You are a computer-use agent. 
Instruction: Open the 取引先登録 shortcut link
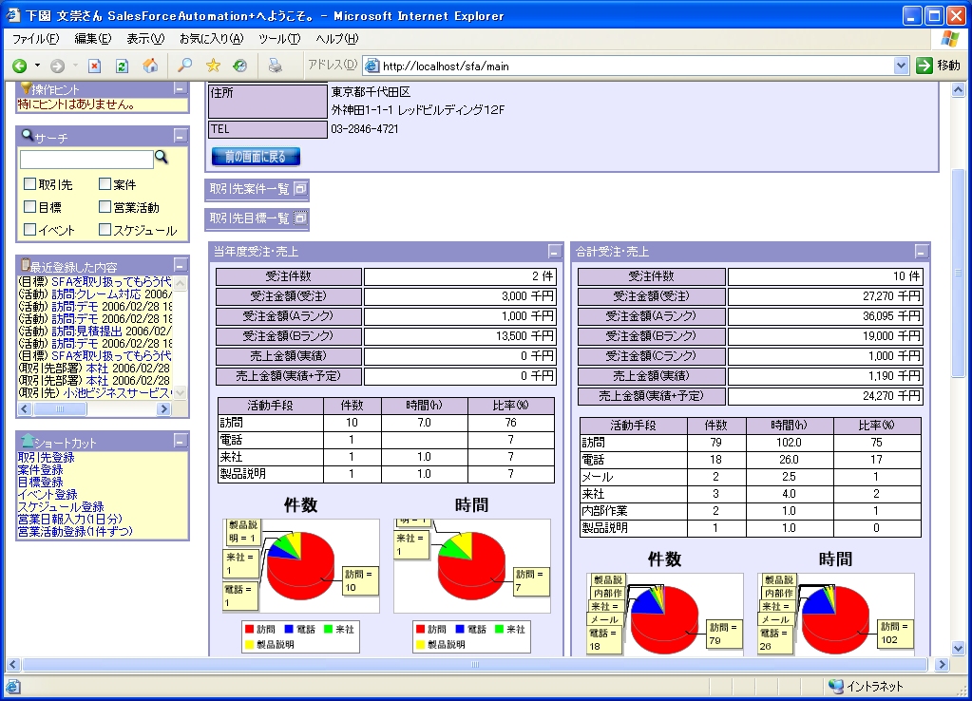pyautogui.click(x=46, y=458)
